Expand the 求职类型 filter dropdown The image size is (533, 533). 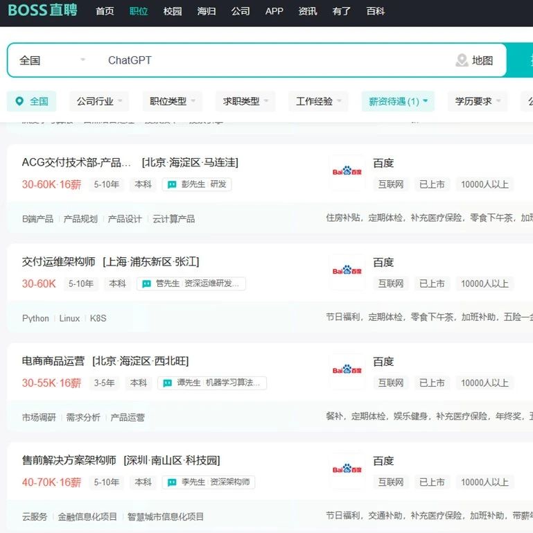(245, 101)
